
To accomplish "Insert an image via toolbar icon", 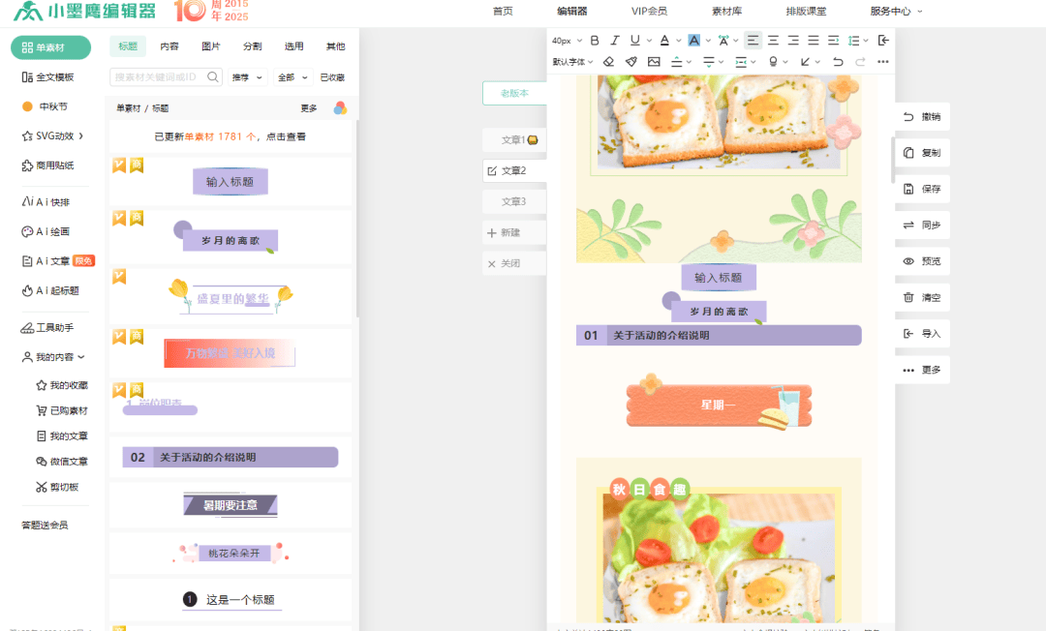I will 654,62.
